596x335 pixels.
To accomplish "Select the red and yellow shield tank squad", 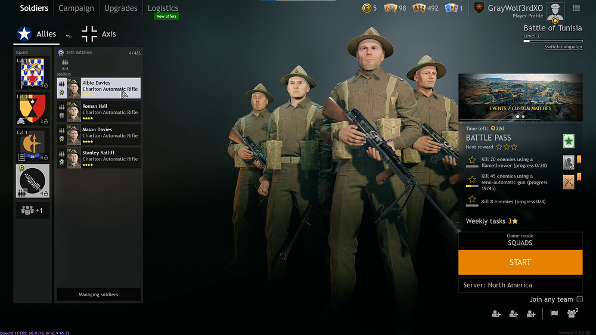I will pyautogui.click(x=32, y=108).
